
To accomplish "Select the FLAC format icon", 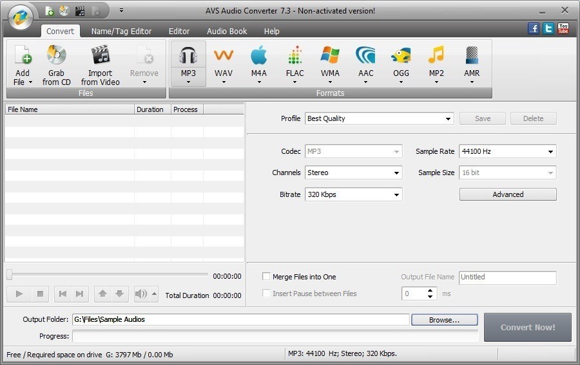I will click(295, 55).
